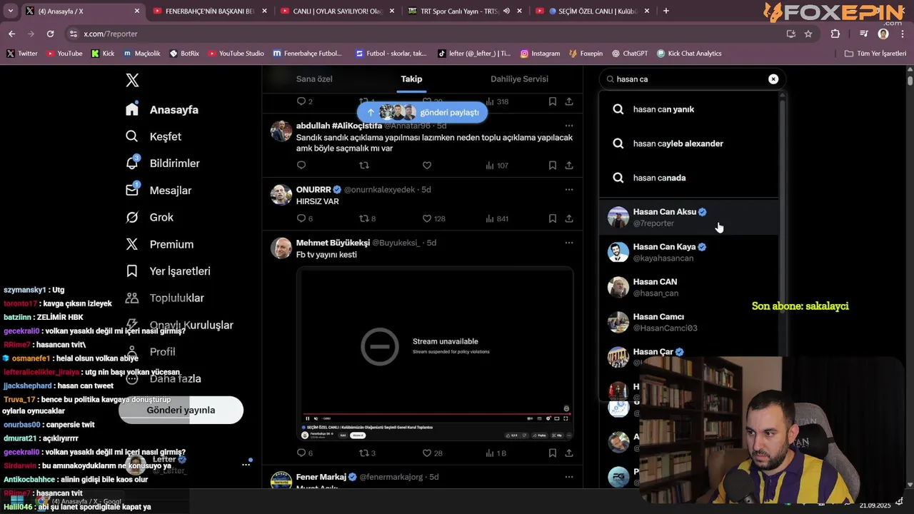Open the 'Stream unavailable' video image
This screenshot has height=514, width=914.
(x=435, y=354)
